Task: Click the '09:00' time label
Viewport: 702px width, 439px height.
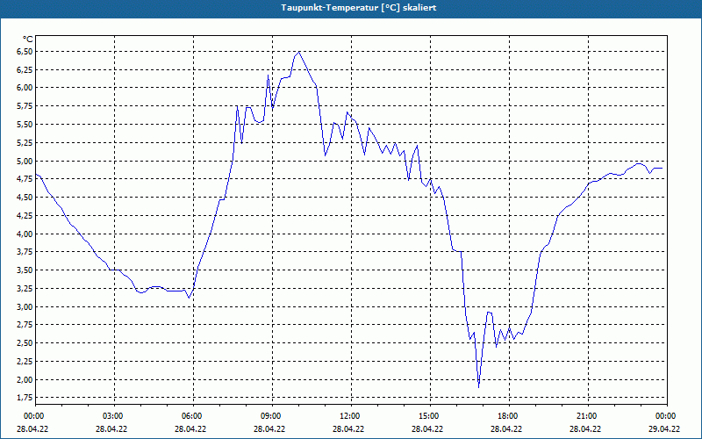Action: point(273,416)
